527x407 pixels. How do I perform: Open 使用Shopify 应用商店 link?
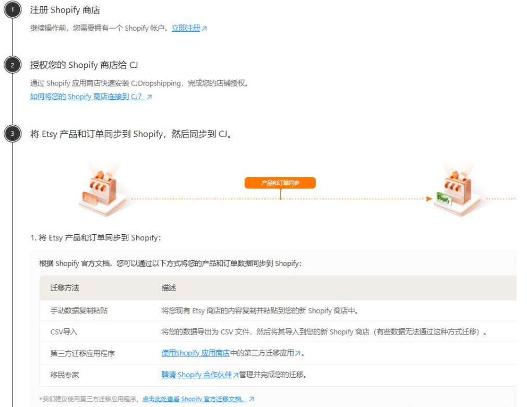click(x=196, y=353)
